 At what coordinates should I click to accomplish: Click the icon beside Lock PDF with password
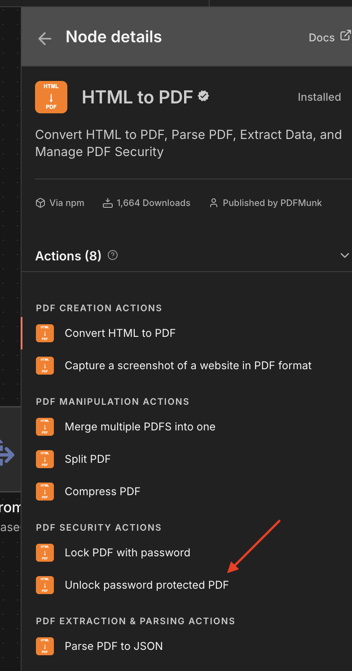[x=45, y=553]
